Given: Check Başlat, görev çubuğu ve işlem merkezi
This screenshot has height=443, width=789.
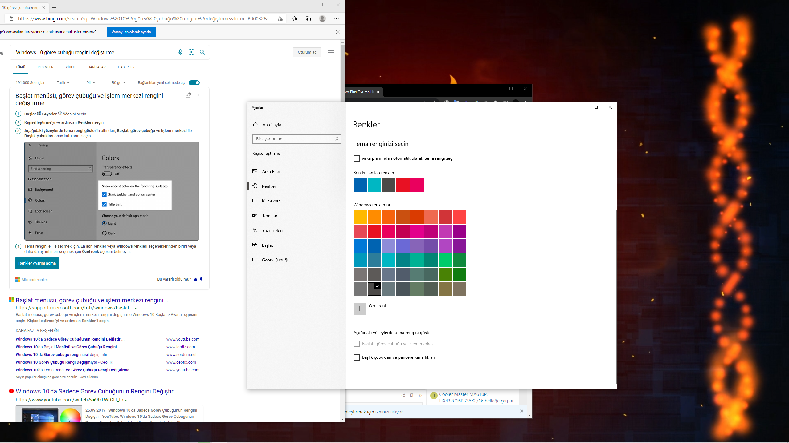Looking at the screenshot, I should 357,344.
